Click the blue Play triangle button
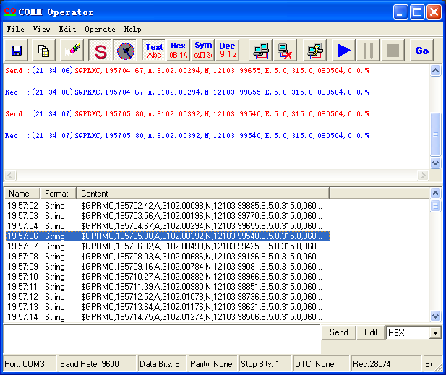This screenshot has height=375, width=446. (x=343, y=51)
